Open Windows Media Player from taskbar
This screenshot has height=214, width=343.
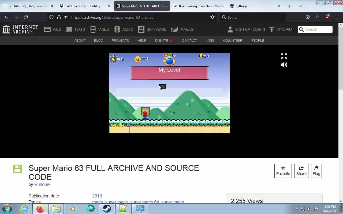coord(73,209)
